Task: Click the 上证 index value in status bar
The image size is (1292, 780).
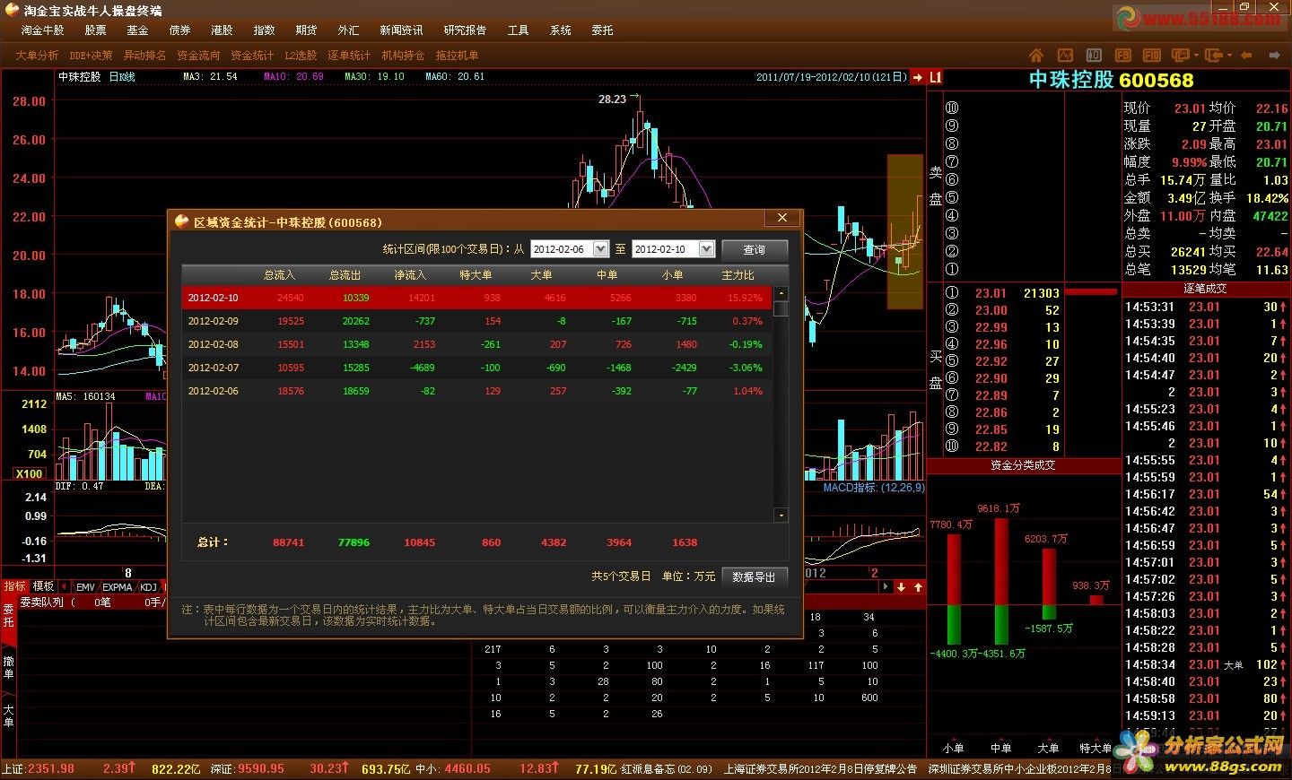Action: (x=51, y=769)
